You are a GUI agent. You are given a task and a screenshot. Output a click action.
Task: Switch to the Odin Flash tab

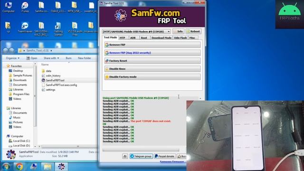point(180,38)
